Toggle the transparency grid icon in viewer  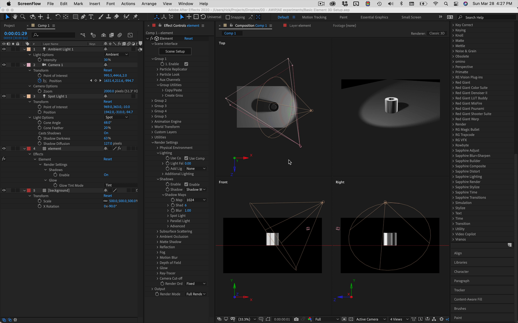pos(351,319)
